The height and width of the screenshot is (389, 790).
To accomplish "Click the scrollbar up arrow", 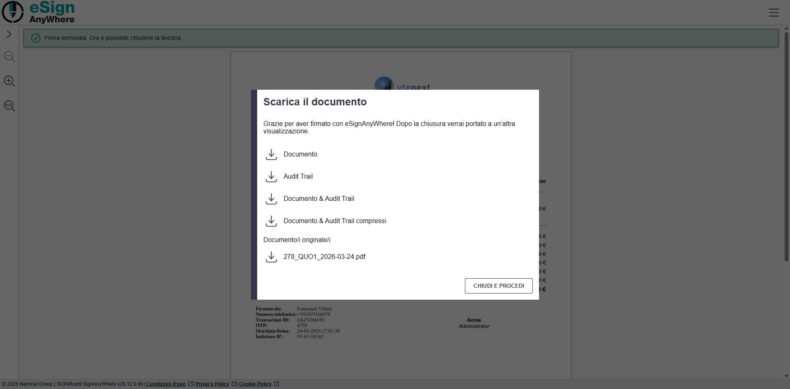I will click(x=786, y=28).
